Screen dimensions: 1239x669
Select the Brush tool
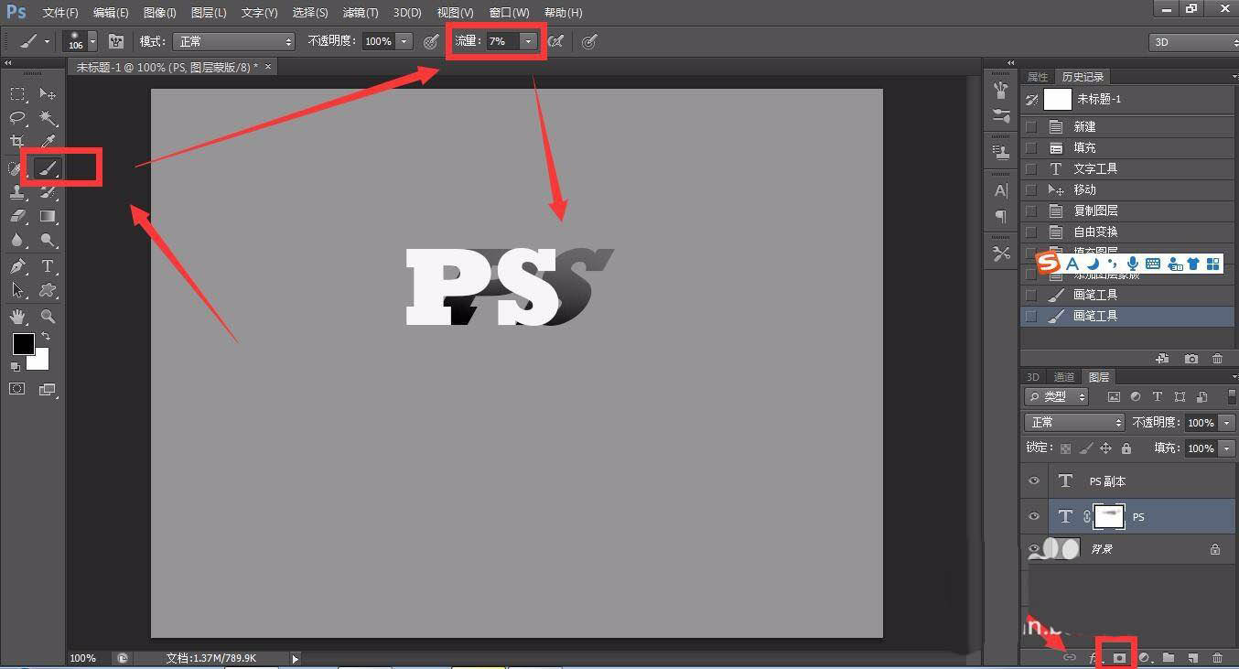point(48,167)
